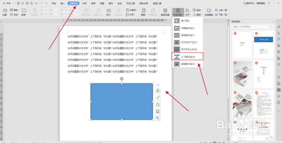Click the floating brush style icon beside shape
This screenshot has height=143, width=282.
(158, 98)
